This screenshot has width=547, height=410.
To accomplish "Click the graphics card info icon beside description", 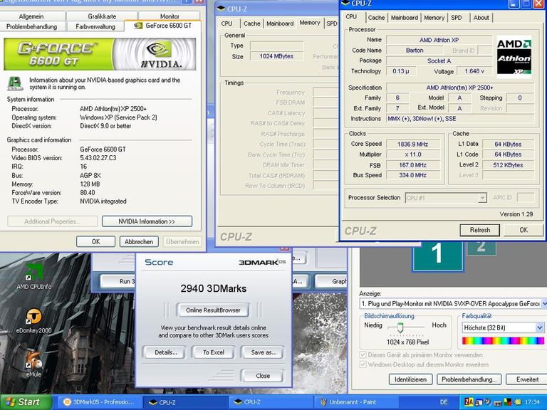I will click(x=16, y=84).
